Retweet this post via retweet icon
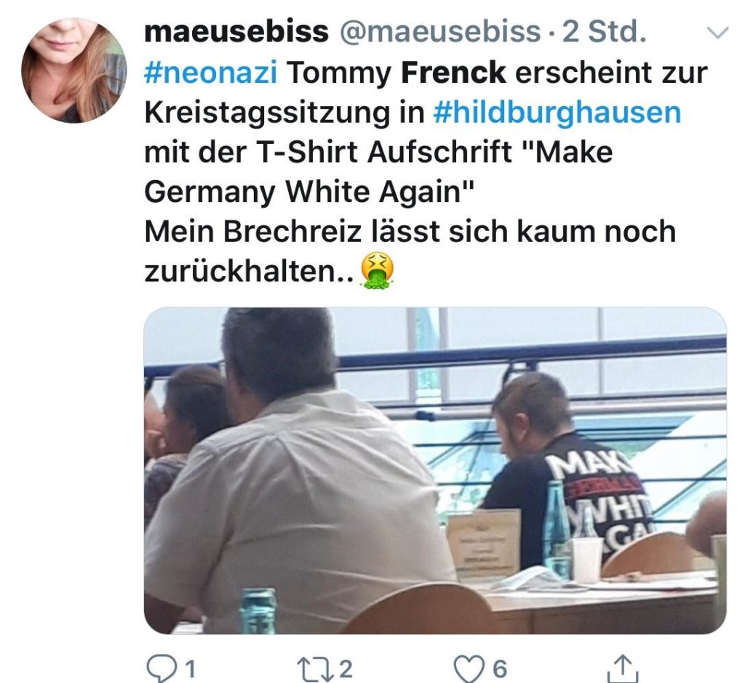The image size is (745, 683). (x=312, y=668)
